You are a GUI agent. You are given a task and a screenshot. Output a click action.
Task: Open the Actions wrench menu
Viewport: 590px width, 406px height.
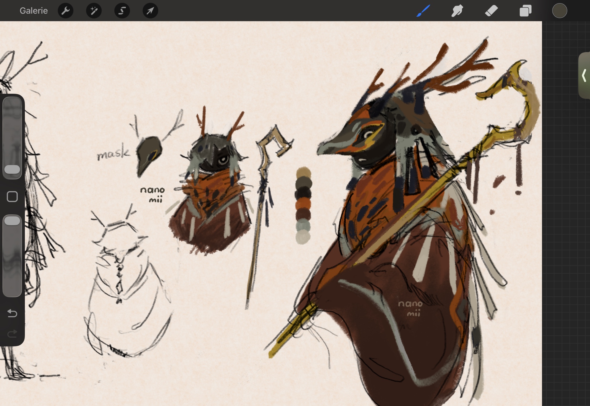click(65, 11)
